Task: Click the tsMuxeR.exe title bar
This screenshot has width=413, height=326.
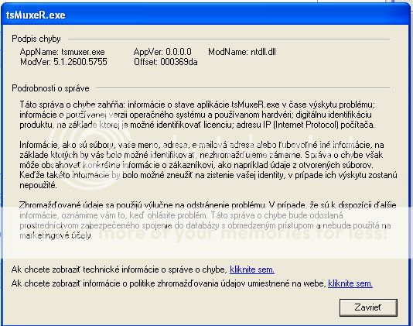Action: 206,15
